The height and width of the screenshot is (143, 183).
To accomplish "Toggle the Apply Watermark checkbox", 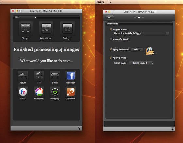I will click(111, 49).
